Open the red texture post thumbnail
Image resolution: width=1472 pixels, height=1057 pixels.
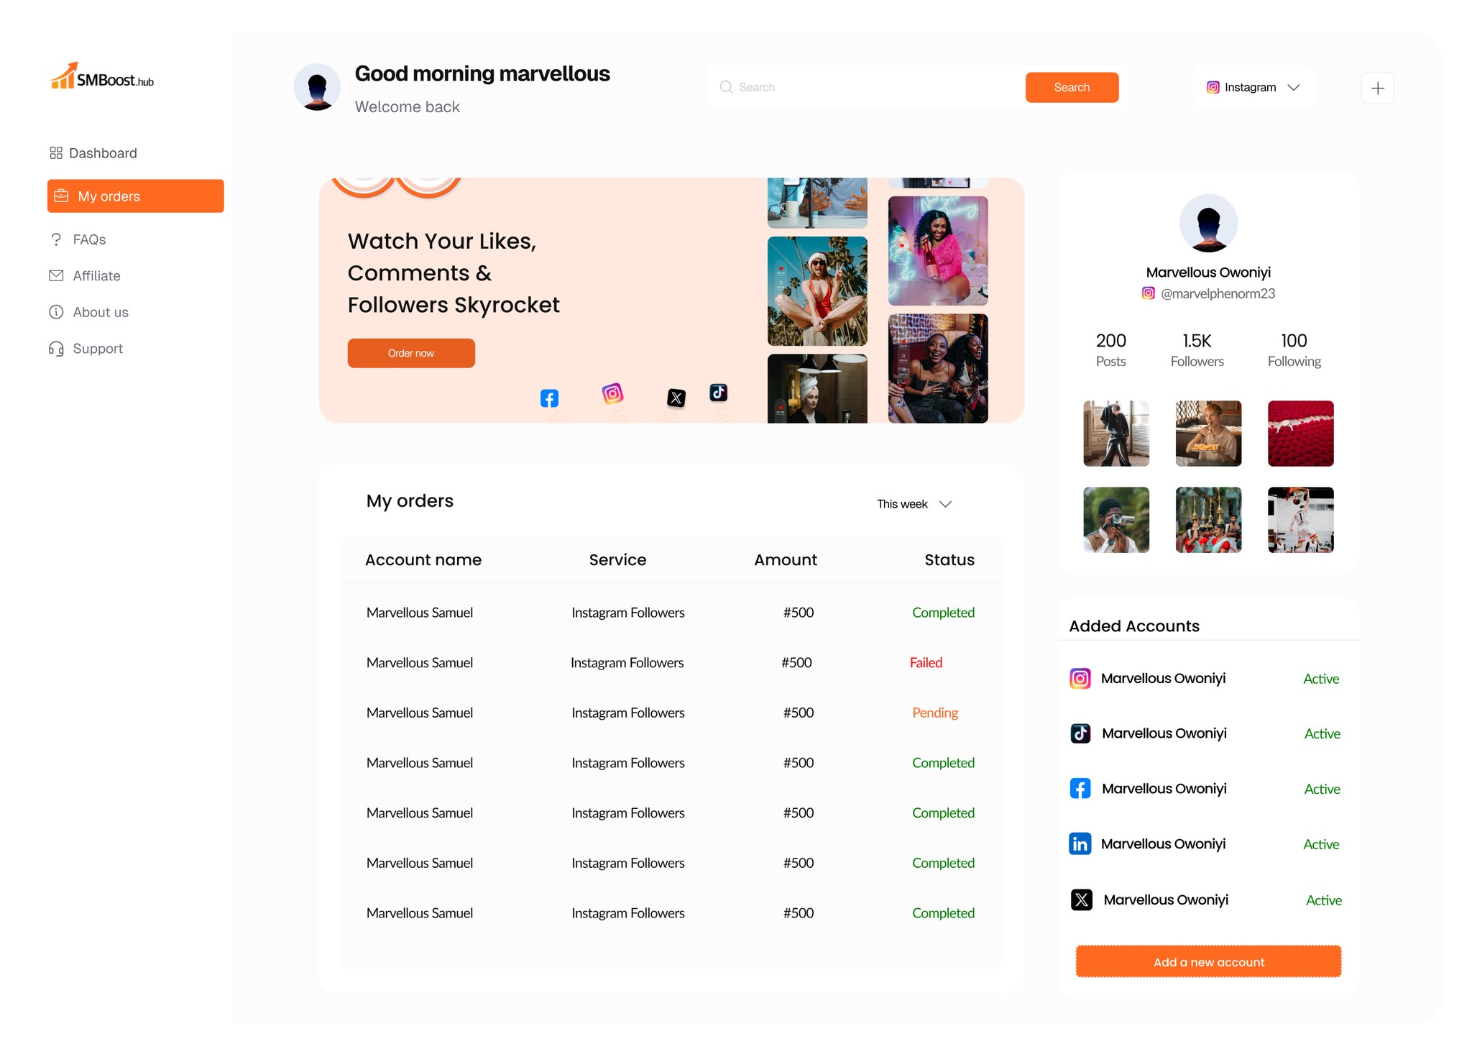pos(1300,434)
